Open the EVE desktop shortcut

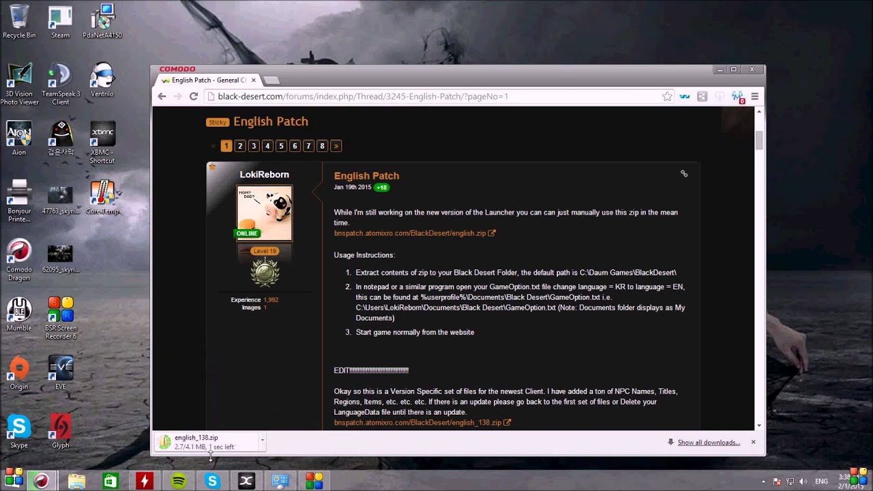[x=61, y=373]
